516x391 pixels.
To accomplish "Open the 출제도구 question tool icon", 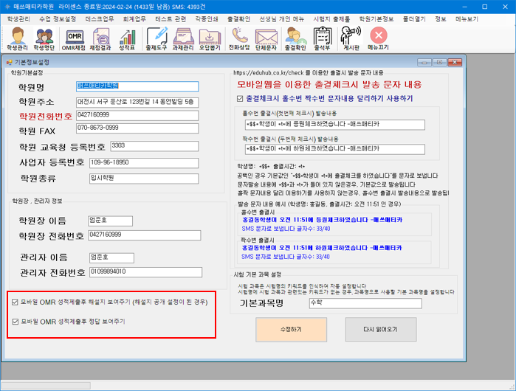I will [x=156, y=39].
